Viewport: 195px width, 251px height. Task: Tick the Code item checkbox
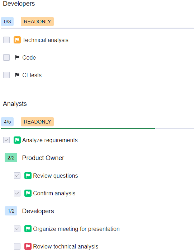[x=6, y=57]
